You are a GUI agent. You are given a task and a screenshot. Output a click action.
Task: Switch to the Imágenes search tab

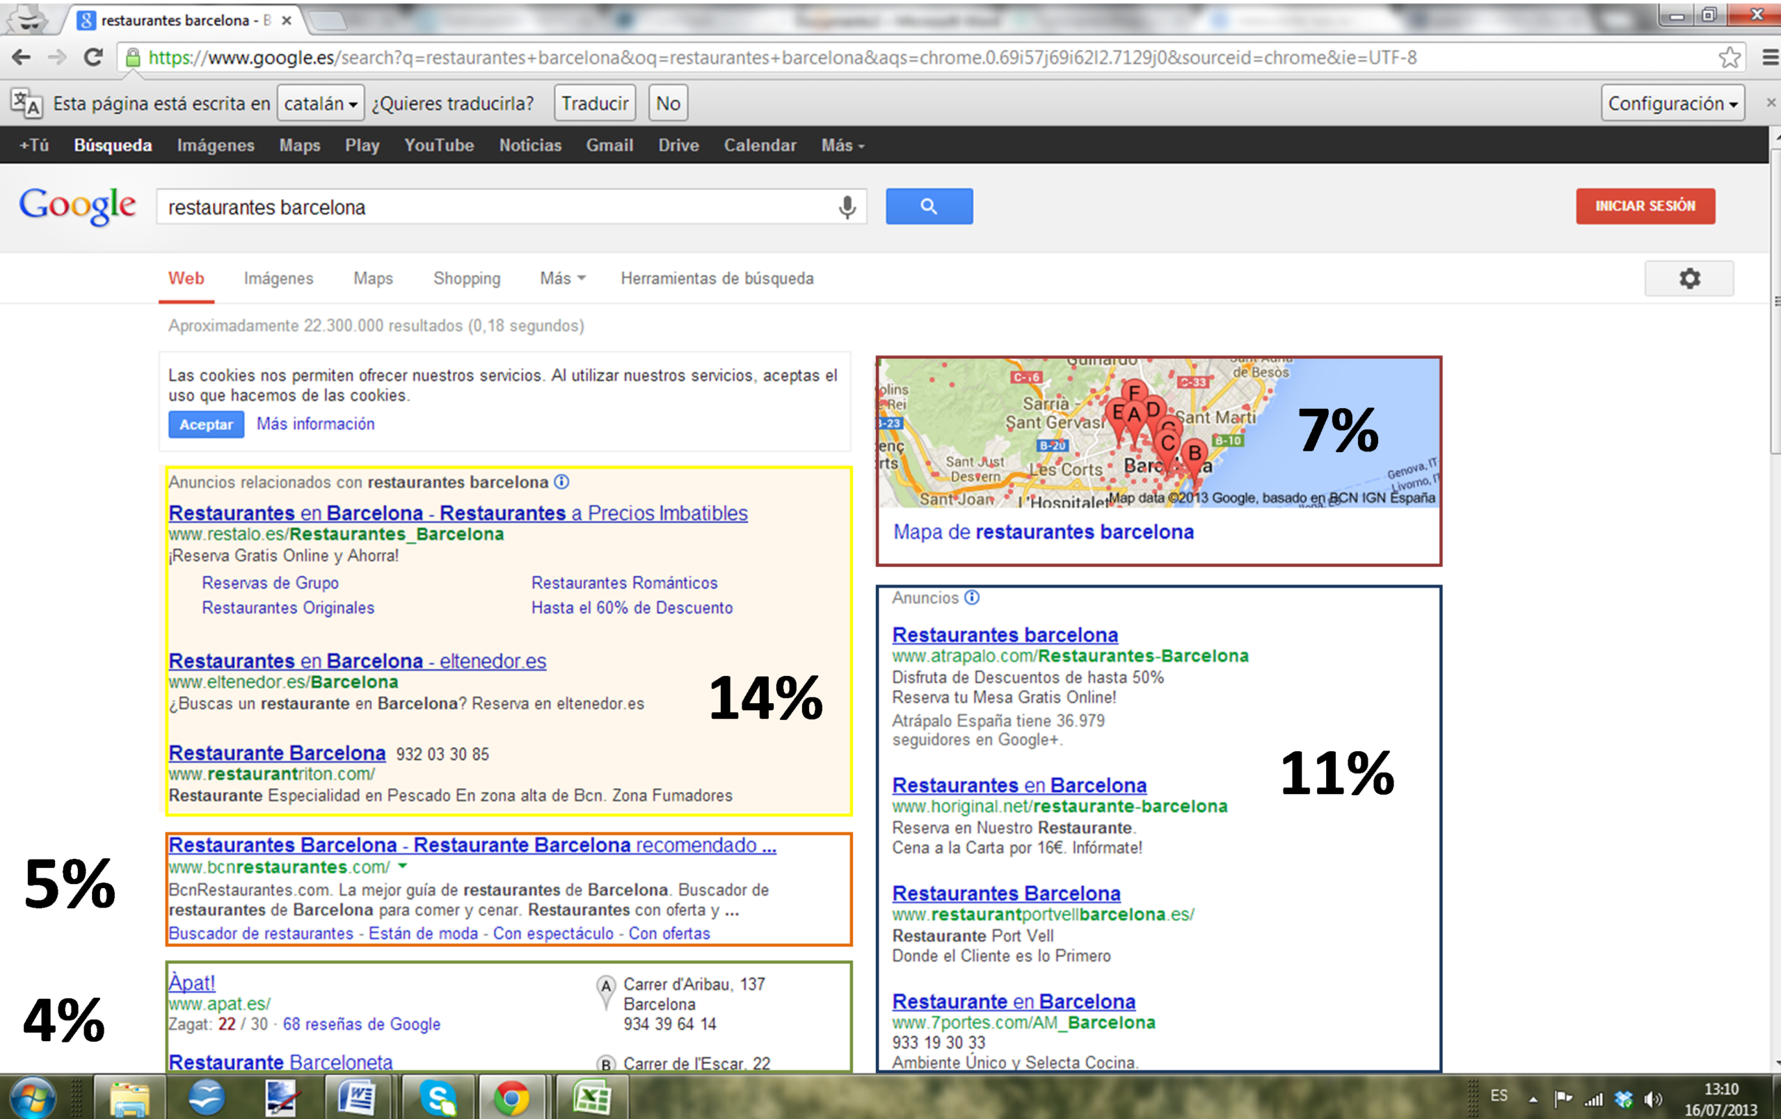click(278, 279)
